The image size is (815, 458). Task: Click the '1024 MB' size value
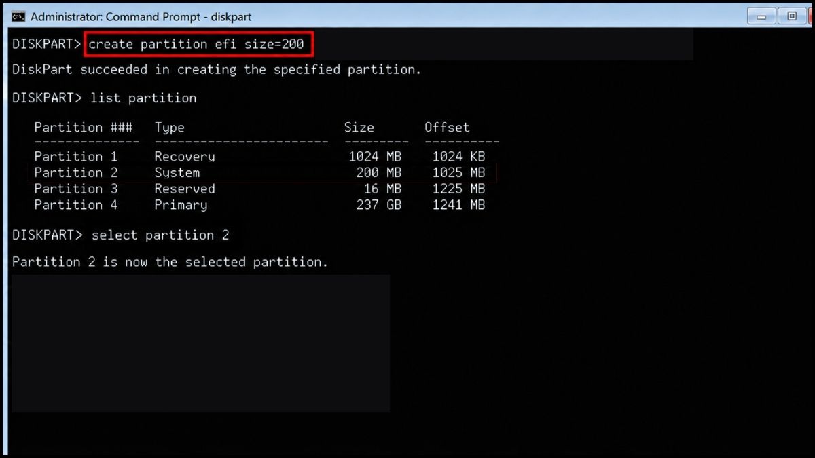tap(375, 157)
